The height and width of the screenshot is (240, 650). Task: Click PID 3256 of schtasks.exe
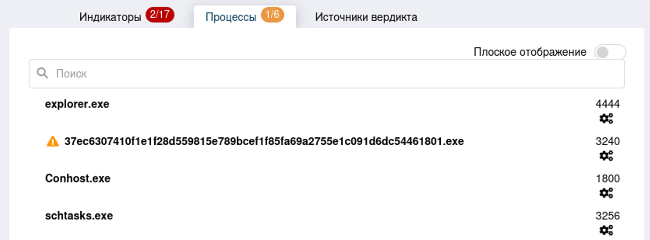607,216
